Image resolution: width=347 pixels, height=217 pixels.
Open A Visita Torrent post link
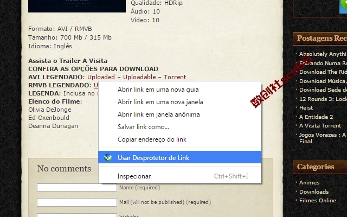320,125
